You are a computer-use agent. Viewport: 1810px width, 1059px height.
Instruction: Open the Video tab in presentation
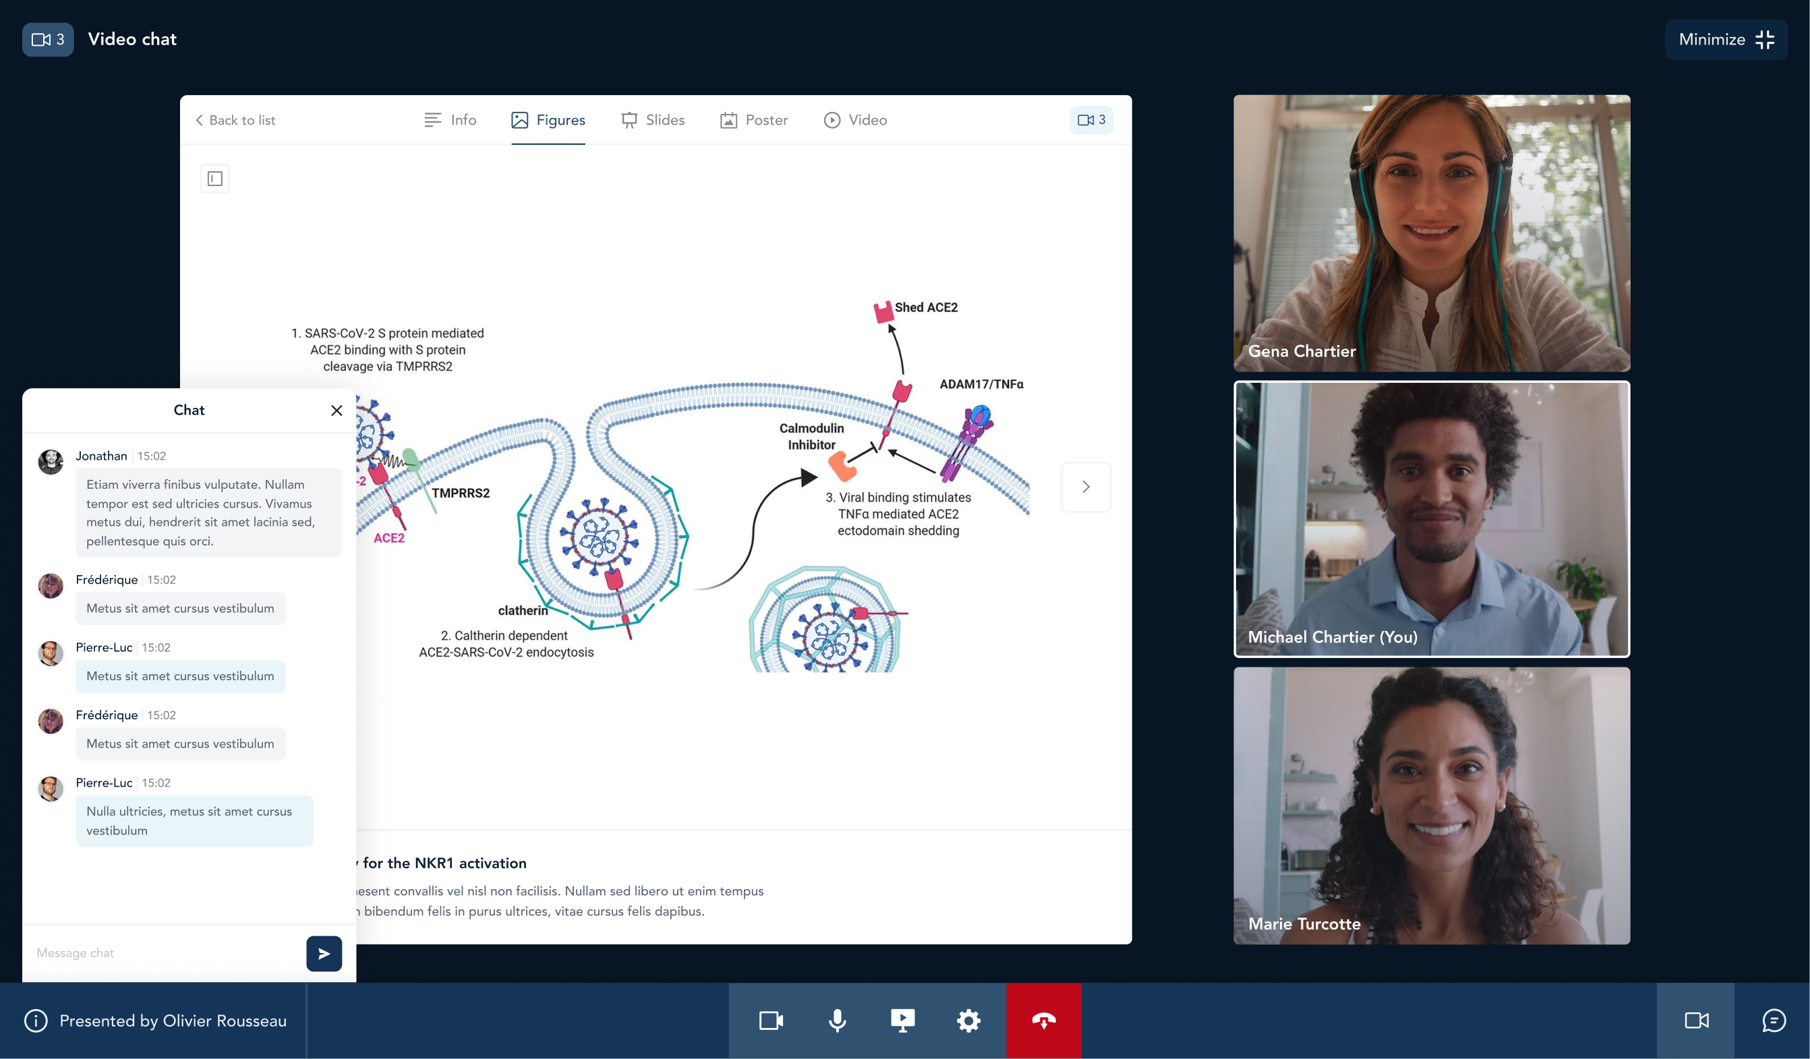point(855,120)
